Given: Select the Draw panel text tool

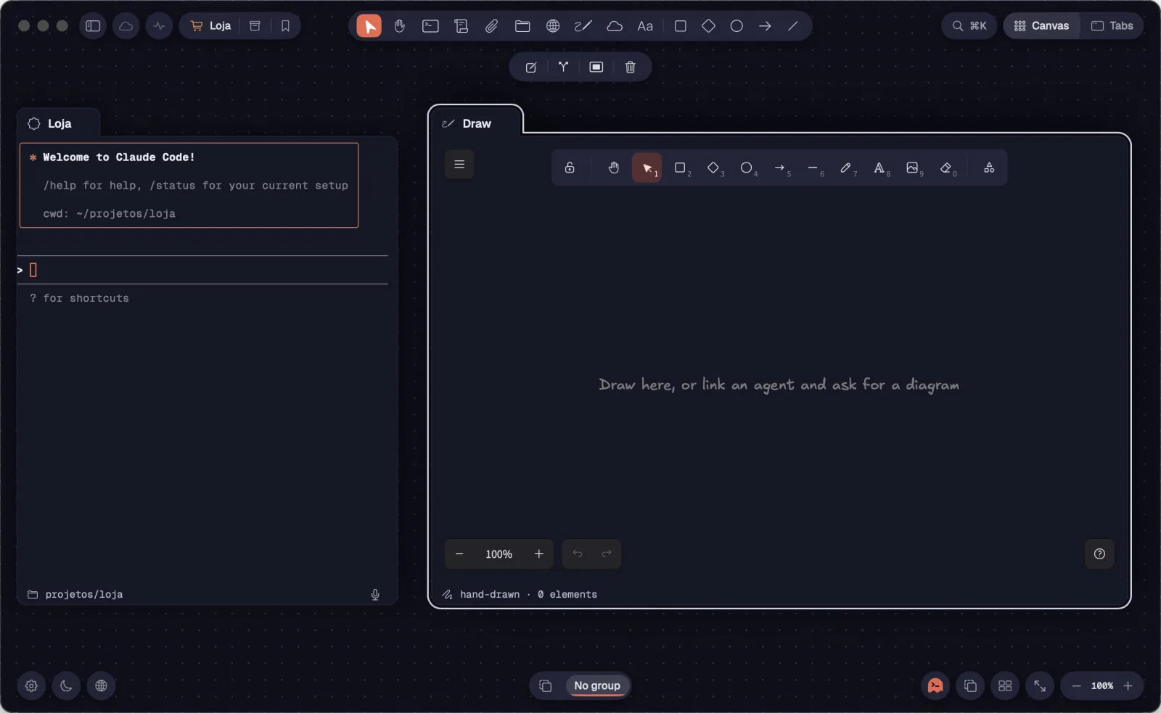Looking at the screenshot, I should pyautogui.click(x=880, y=168).
